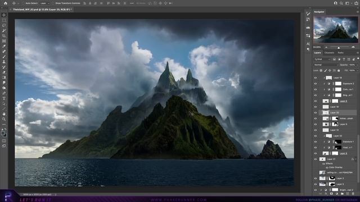This screenshot has width=360, height=202.
Task: Toggle Color Overlay effect visibility
Action: (x=327, y=168)
